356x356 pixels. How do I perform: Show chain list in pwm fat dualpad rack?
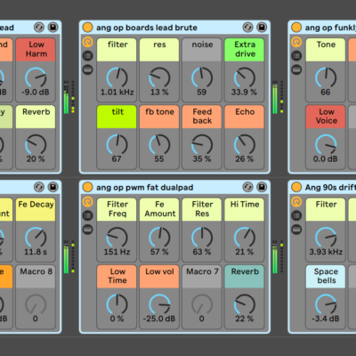[x=87, y=215]
